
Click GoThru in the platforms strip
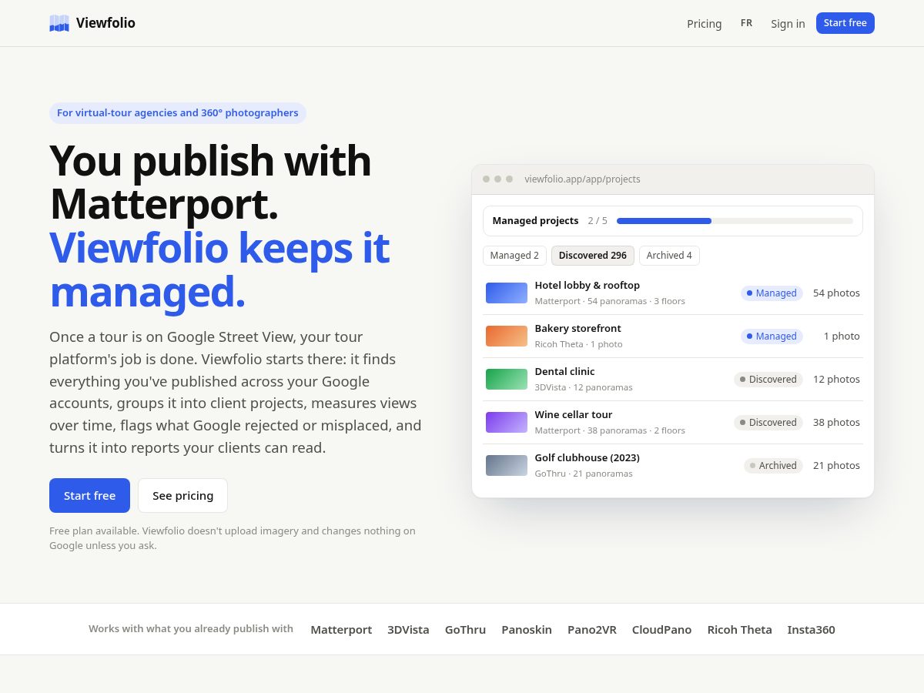pos(465,630)
